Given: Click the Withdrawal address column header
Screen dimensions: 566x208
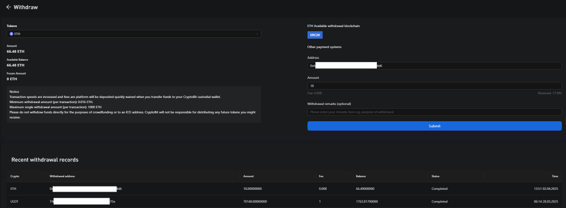Looking at the screenshot, I should click(62, 176).
